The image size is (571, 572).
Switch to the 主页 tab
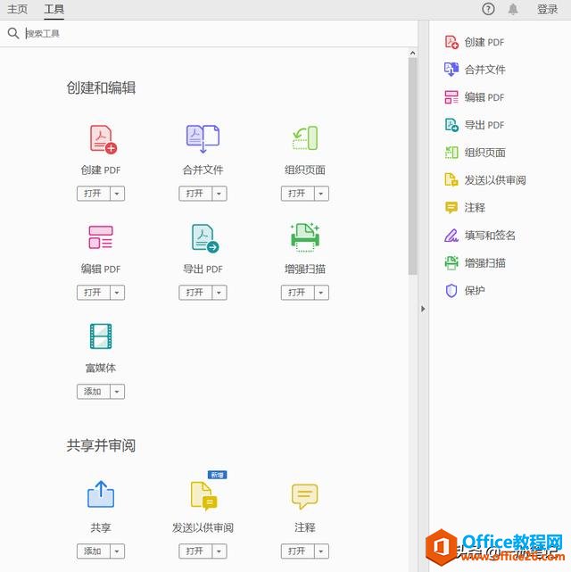[x=17, y=9]
